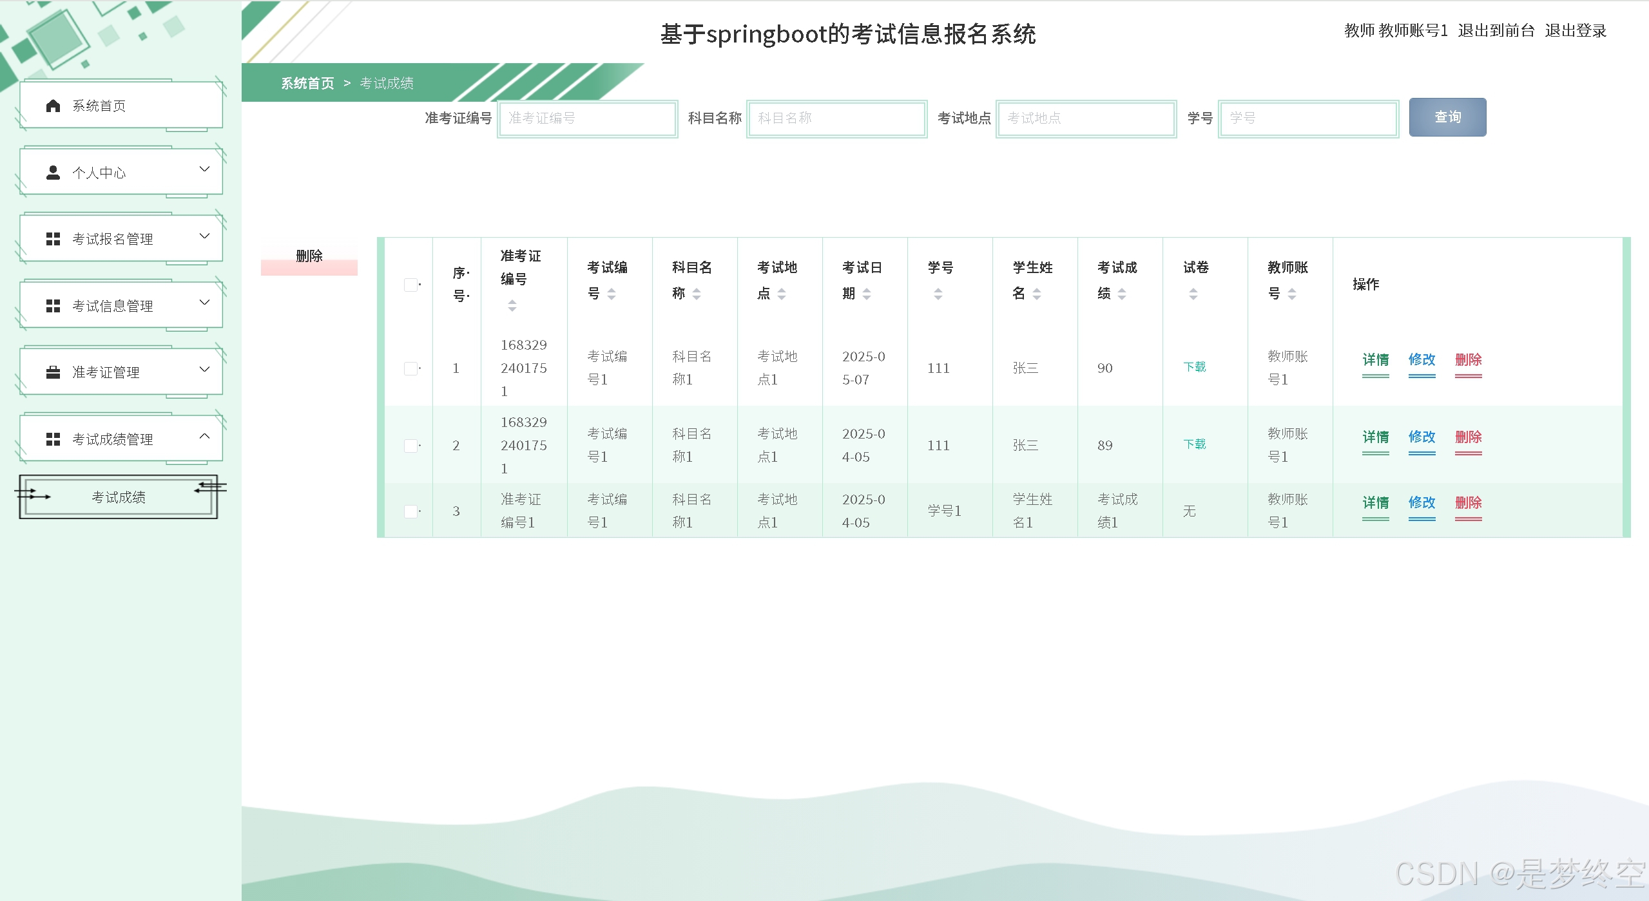Sort by 考试成绩 column arrows
Screen dimensions: 1649x901
tap(1122, 294)
